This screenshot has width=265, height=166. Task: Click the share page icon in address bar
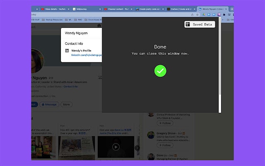192,15
